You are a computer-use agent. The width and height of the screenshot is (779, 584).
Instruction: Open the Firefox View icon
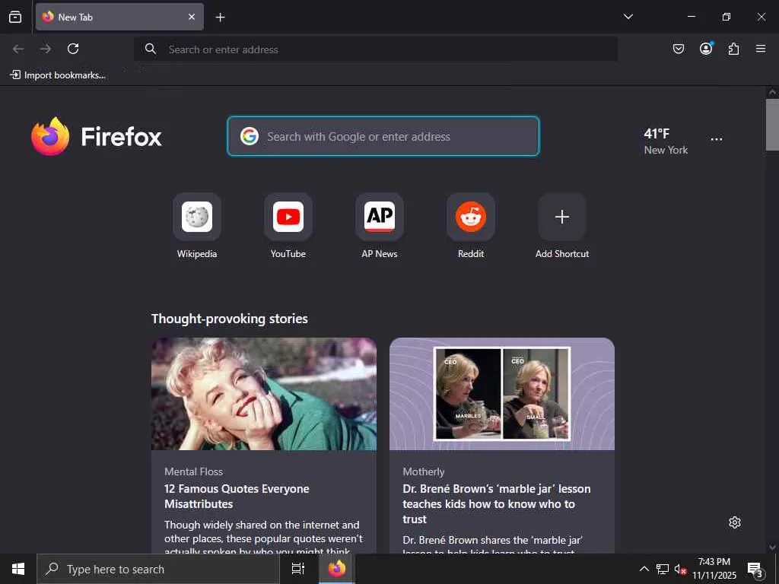[x=15, y=17]
